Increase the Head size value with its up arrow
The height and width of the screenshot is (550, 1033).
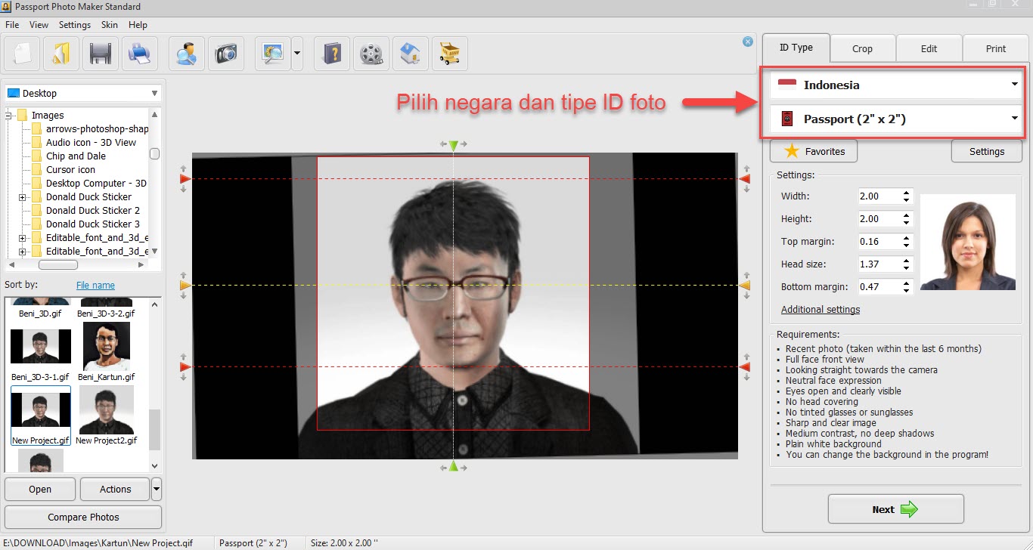(907, 261)
